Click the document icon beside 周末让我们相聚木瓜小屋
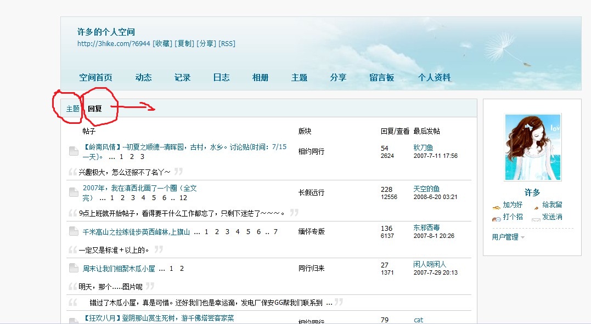 coord(74,268)
